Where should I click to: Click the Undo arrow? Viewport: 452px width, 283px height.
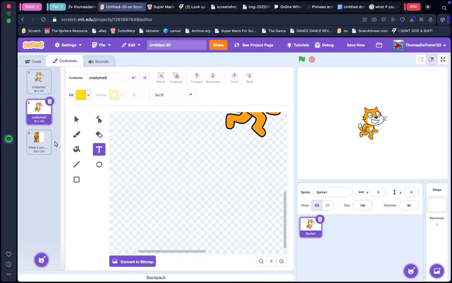(134, 77)
